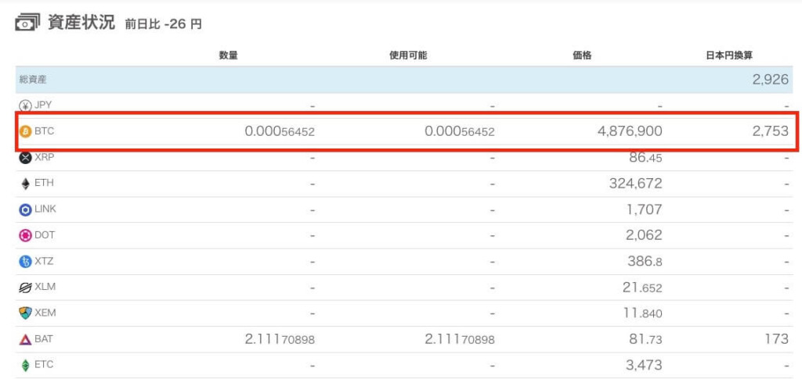Screen dimensions: 802x379
Task: Click the asset status wallet icon
Action: click(x=28, y=23)
